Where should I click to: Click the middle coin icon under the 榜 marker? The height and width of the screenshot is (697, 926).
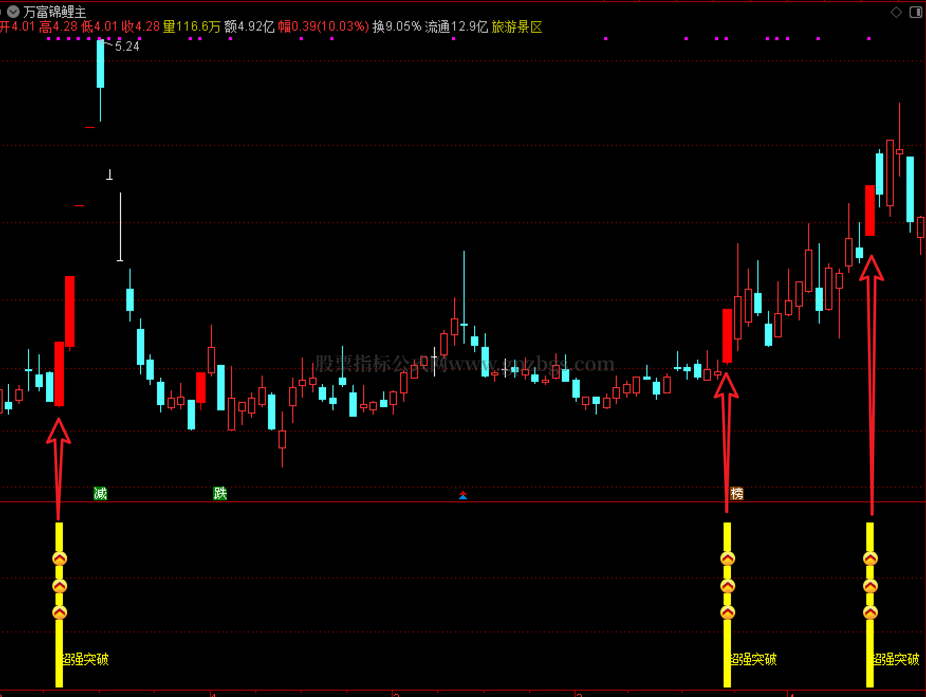(728, 586)
